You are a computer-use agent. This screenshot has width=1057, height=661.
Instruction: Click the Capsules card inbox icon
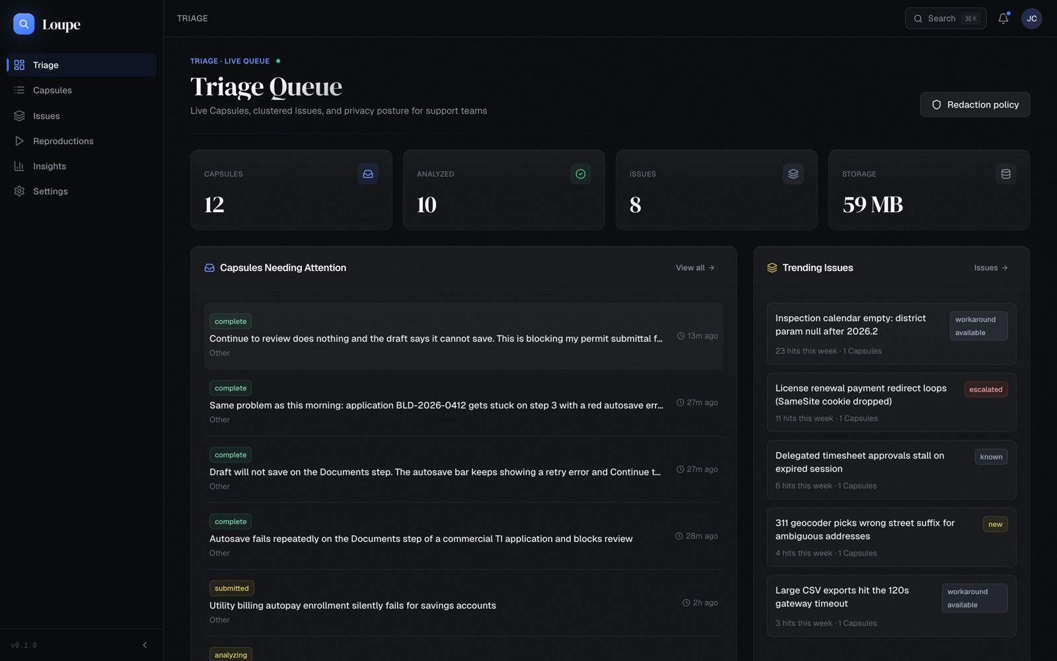pos(368,174)
